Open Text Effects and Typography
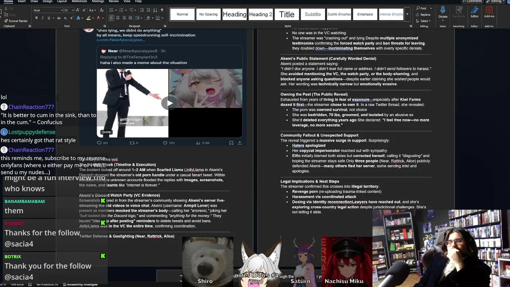510x287 pixels. pos(78,18)
